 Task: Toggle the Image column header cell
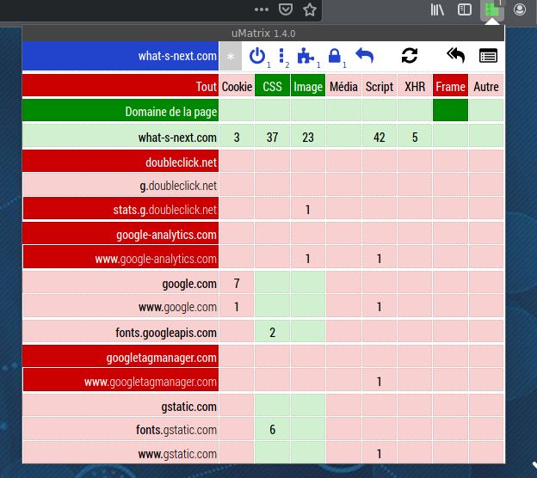(307, 87)
